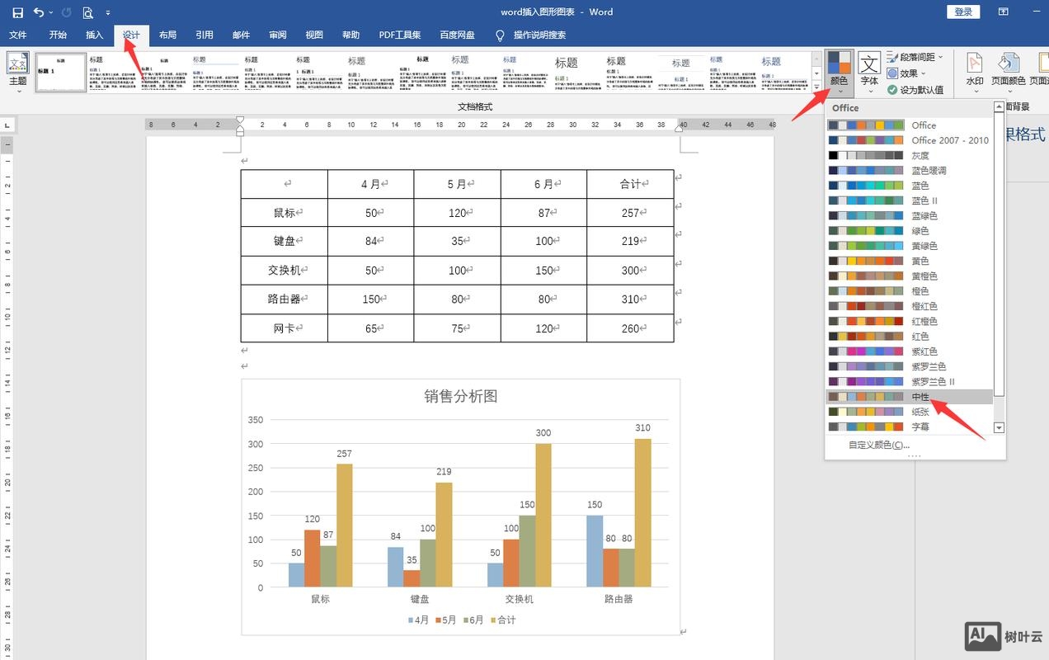Open the 布局 (Layout) ribbon tab
Screen dimensions: 1049x660
pos(167,35)
